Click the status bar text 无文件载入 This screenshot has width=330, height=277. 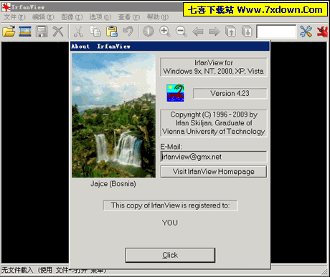(17, 270)
